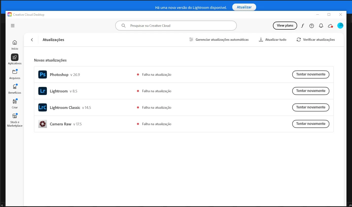This screenshot has width=352, height=207.
Task: Click Verificar atualizações
Action: 316,40
